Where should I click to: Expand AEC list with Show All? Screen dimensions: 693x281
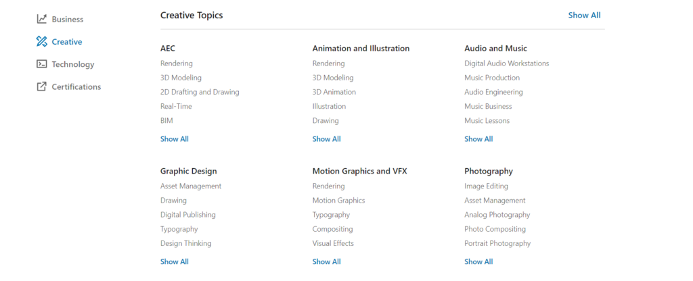(175, 139)
